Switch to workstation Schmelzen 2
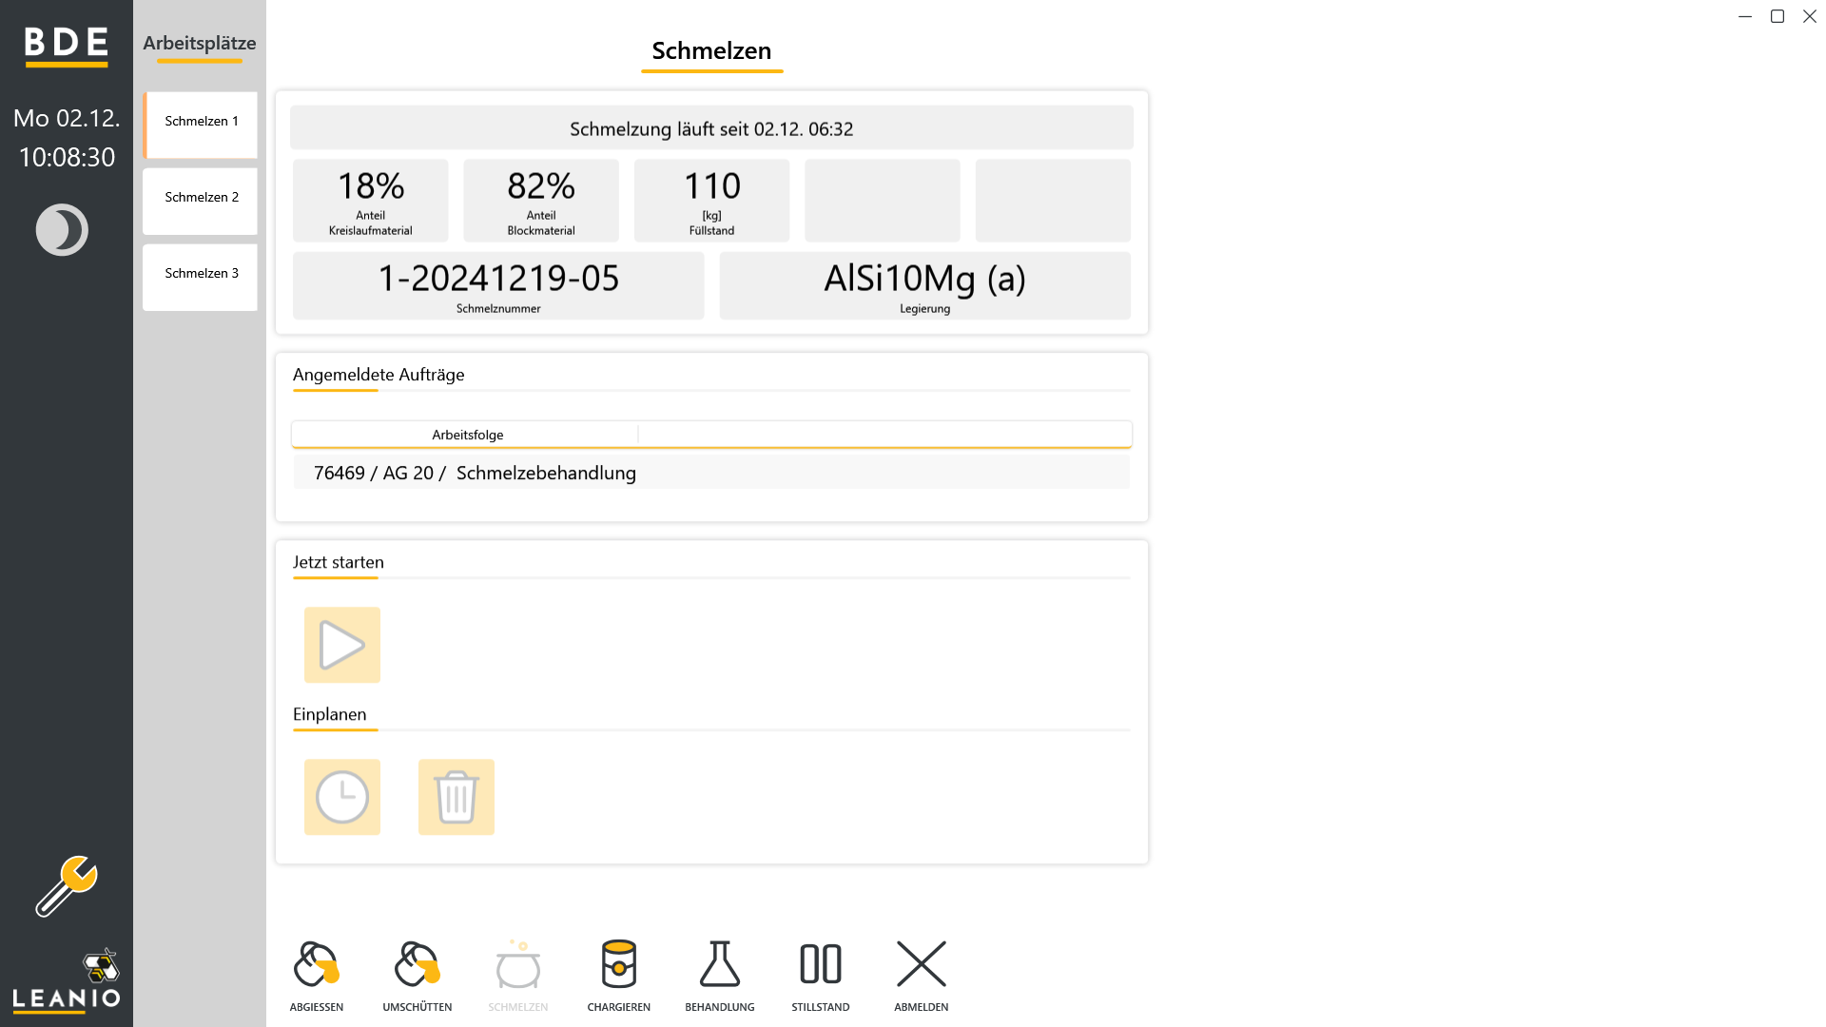Screen dimensions: 1826x1027 click(x=200, y=201)
